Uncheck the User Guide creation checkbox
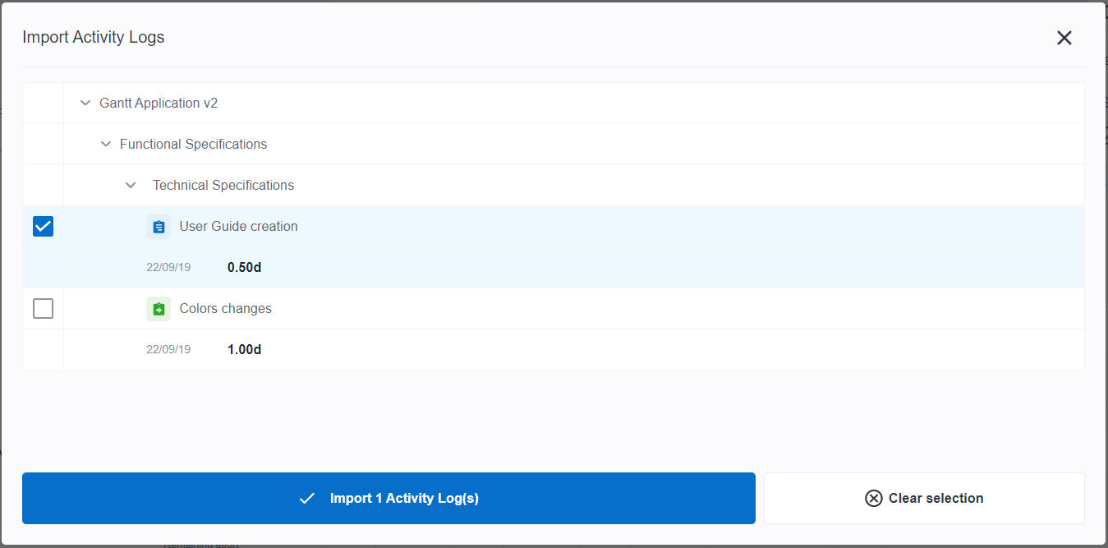 click(43, 226)
